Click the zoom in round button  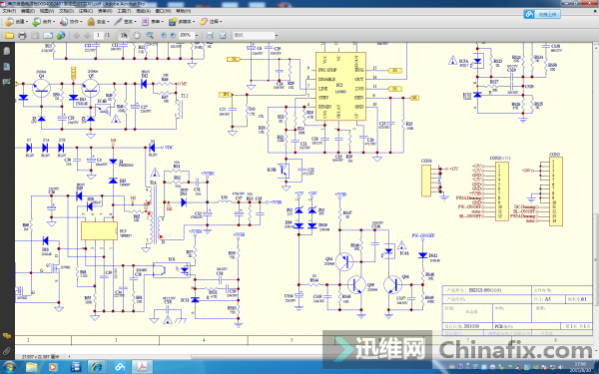point(173,35)
